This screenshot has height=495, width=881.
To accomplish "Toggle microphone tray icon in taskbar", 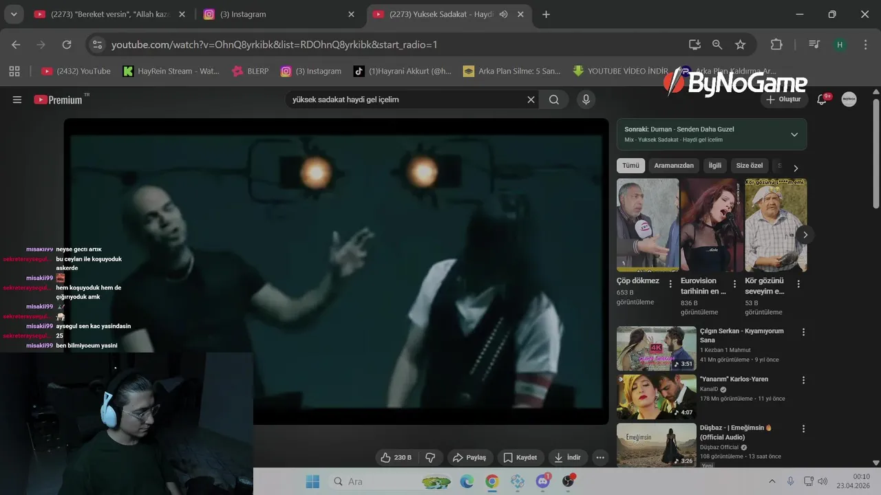I will pos(790,481).
